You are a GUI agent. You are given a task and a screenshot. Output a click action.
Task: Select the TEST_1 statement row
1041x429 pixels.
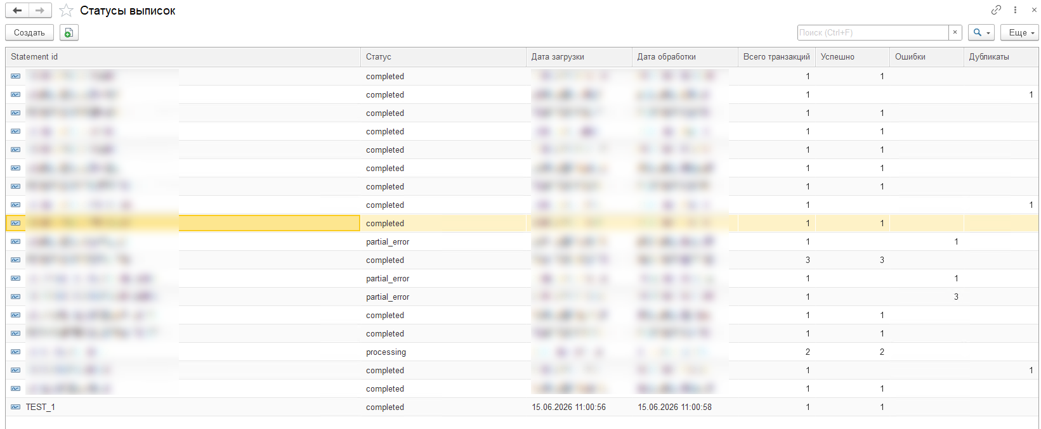coord(521,407)
